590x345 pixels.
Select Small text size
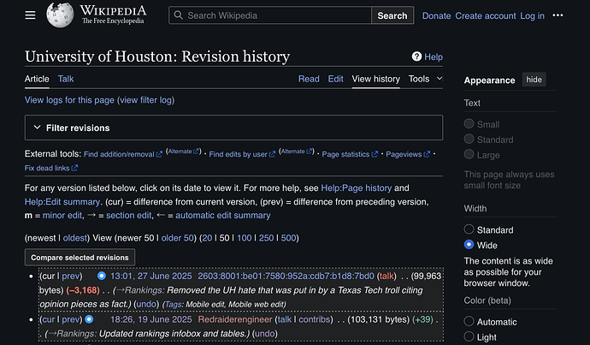click(469, 123)
